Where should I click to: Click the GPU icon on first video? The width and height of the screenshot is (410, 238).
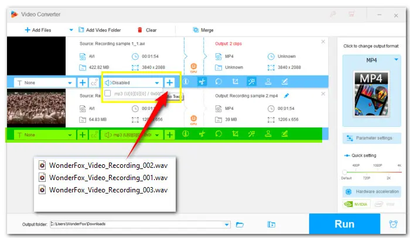click(x=193, y=68)
